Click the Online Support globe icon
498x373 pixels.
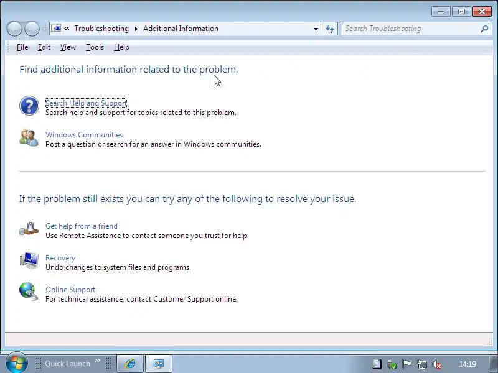click(29, 291)
